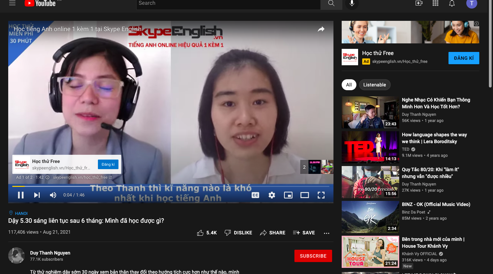Open the hamburger guide menu

(x=12, y=3)
